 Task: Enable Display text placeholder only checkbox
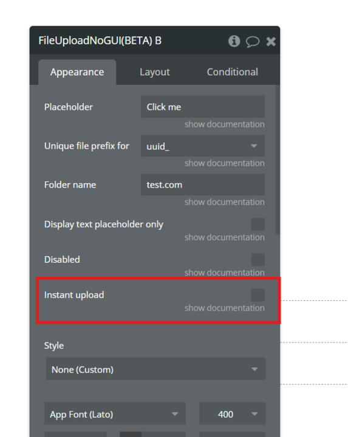click(x=258, y=225)
